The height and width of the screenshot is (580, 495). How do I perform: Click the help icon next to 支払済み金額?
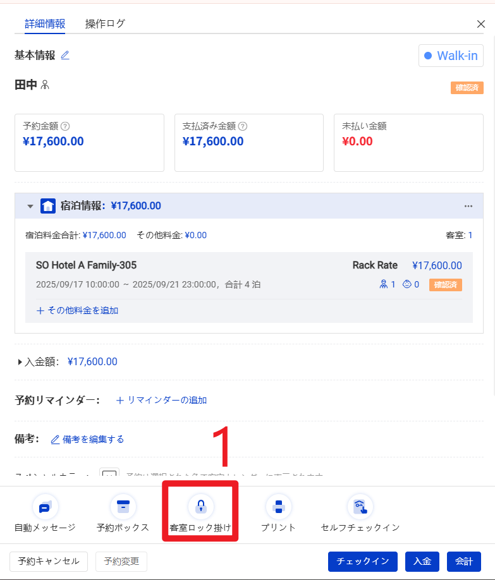click(243, 126)
